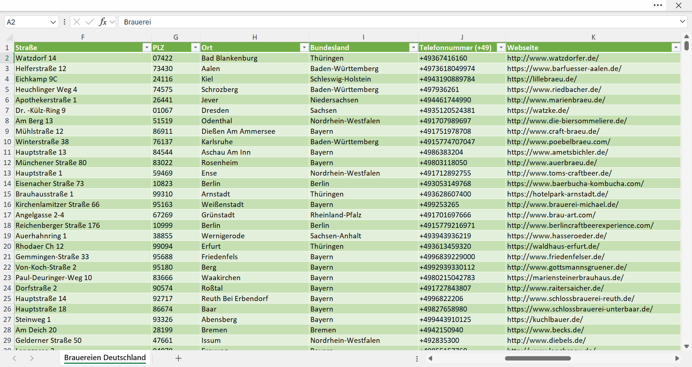The image size is (692, 367).
Task: Go to the next sheet with the right arrow
Action: coord(32,358)
